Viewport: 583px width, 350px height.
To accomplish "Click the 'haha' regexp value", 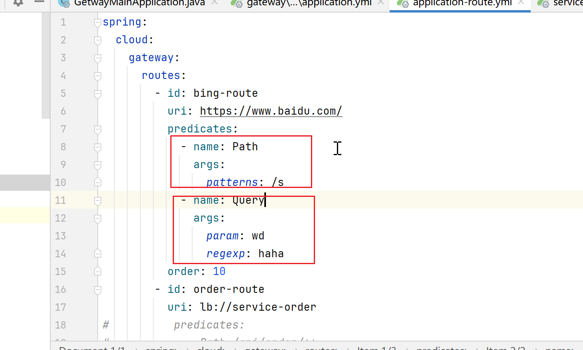I will pyautogui.click(x=271, y=254).
